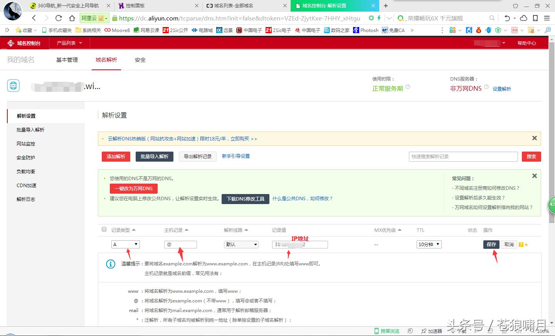Click the 一键改为万网DNS button
The height and width of the screenshot is (336, 555).
point(133,189)
